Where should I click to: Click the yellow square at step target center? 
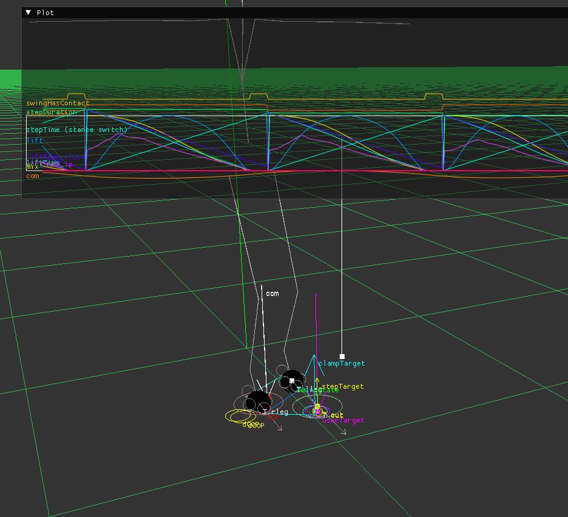(317, 407)
